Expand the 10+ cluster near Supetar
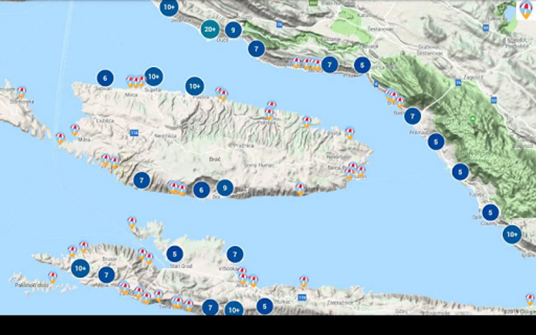Screen dimensions: 536x335 (153, 77)
